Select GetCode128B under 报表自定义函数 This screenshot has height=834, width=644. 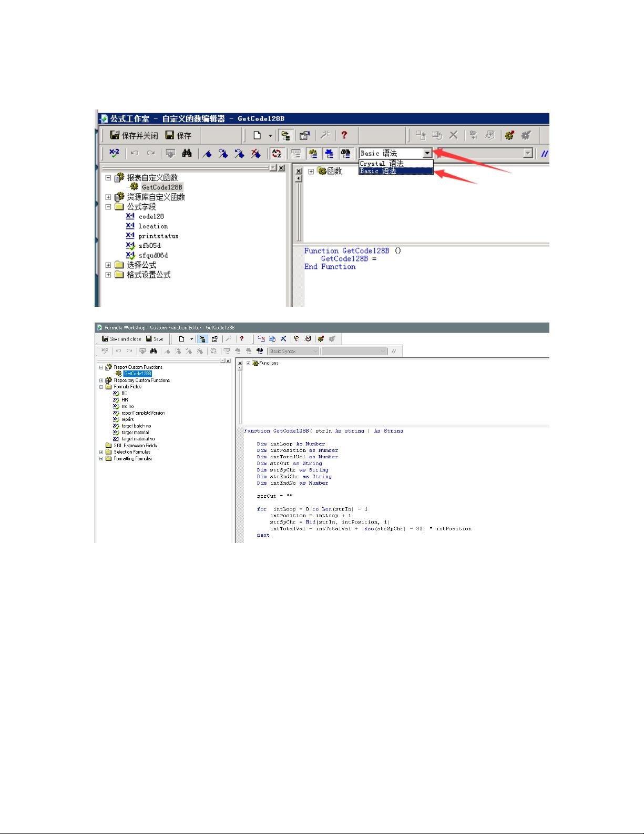(x=162, y=187)
